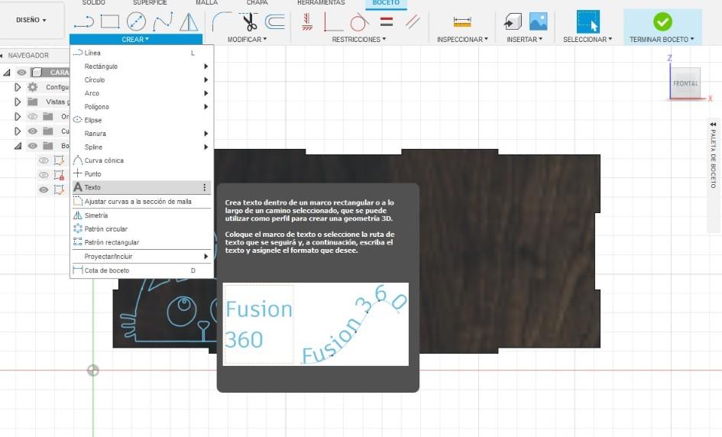The width and height of the screenshot is (722, 437).
Task: Select the Rectangle tool icon in toolbar
Action: [110, 21]
